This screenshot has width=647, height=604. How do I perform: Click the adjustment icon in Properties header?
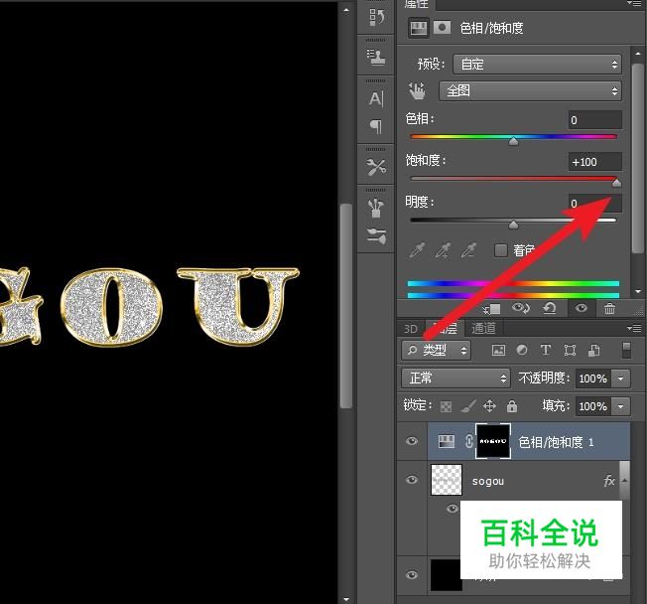pos(418,28)
